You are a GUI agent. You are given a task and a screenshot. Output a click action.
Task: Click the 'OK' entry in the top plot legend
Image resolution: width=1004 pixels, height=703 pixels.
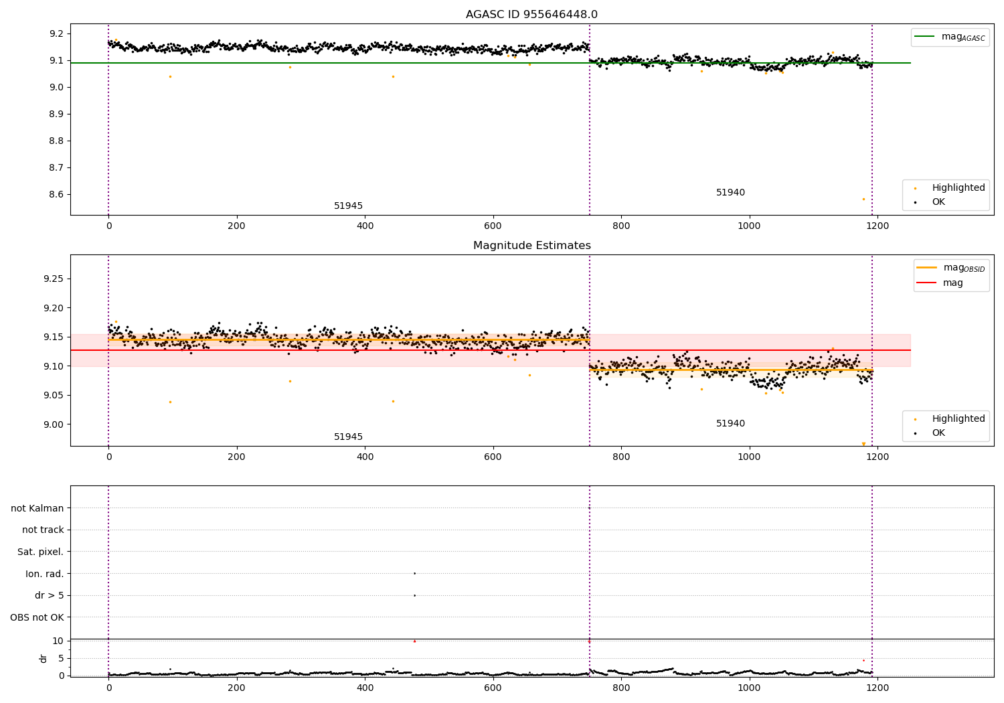coord(938,202)
